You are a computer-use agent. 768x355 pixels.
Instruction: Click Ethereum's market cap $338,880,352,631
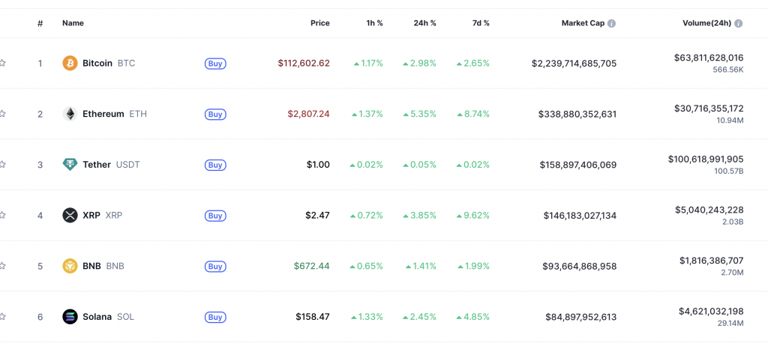[x=577, y=115]
